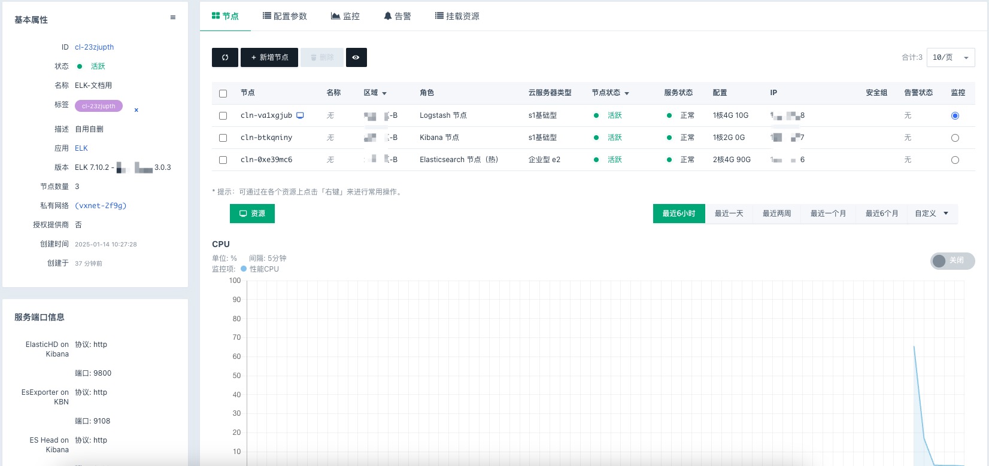
Task: Open the 挂载资源 tab
Action: point(457,16)
